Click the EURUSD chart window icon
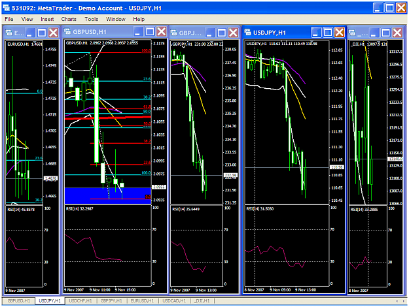409x307 pixels. pos(9,33)
